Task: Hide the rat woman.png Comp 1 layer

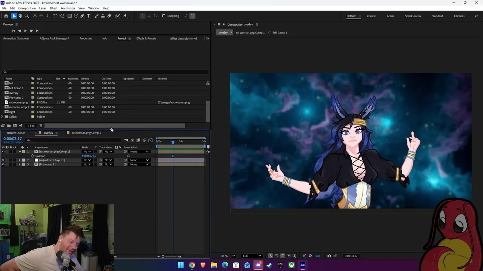Action: 3,152
